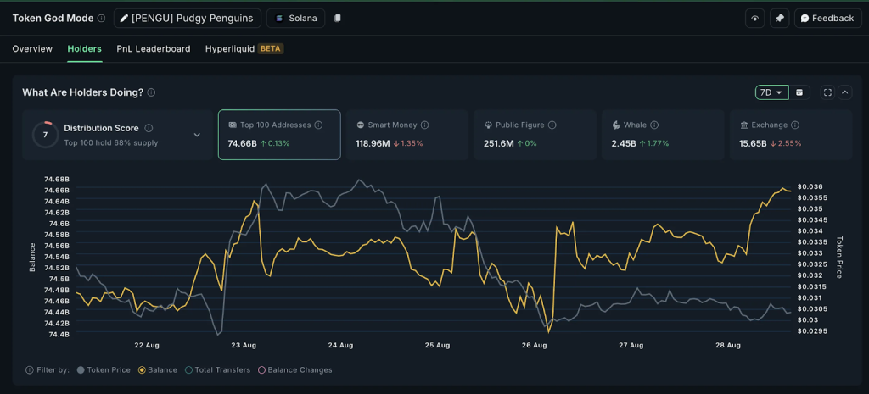Click the Exchange info icon
This screenshot has width=869, height=394.
795,125
